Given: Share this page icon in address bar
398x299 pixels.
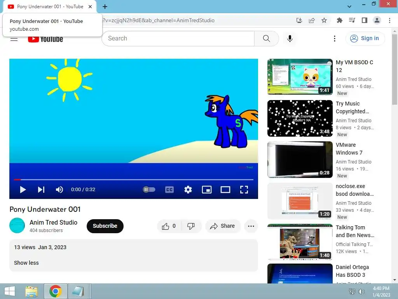Looking at the screenshot, I should pos(312,20).
